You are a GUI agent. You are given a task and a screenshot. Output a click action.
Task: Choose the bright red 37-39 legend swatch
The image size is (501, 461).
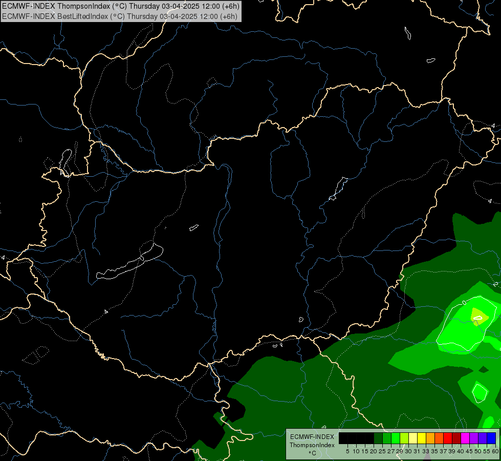point(448,438)
